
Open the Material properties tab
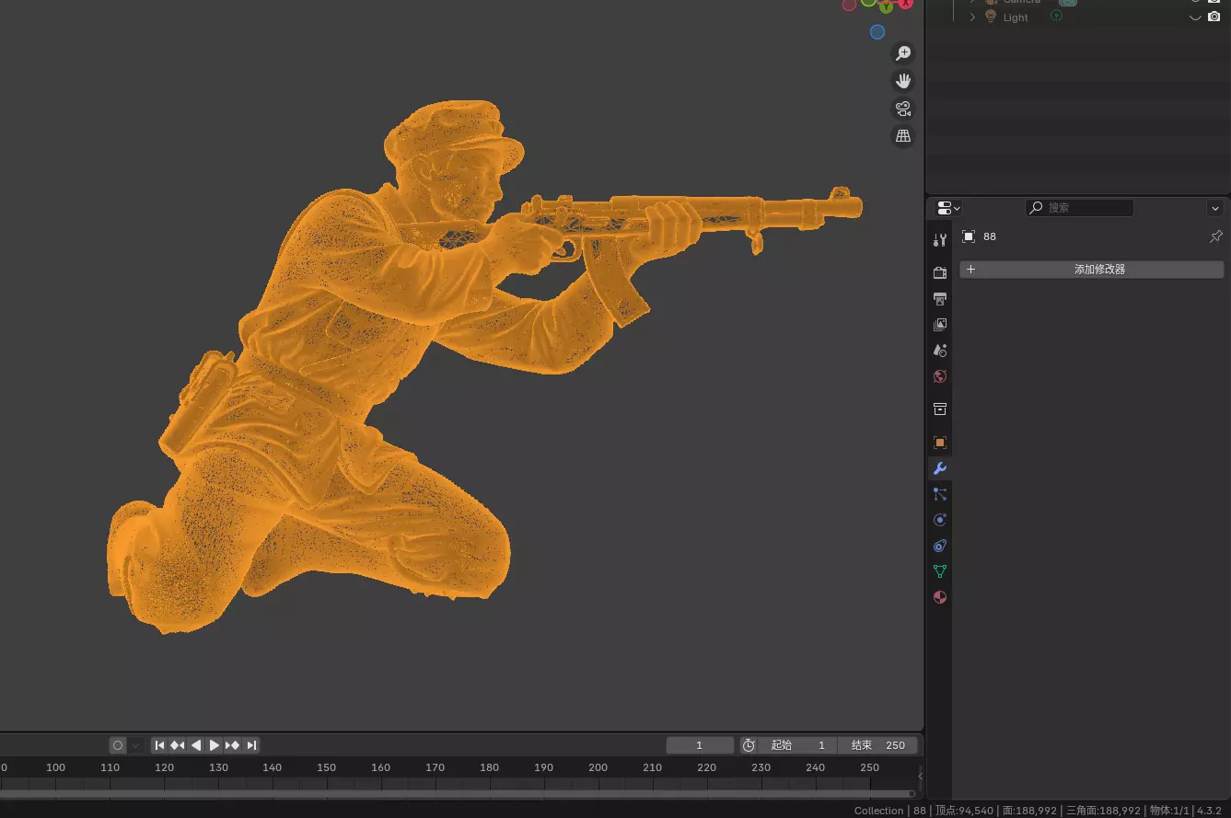[x=939, y=597]
